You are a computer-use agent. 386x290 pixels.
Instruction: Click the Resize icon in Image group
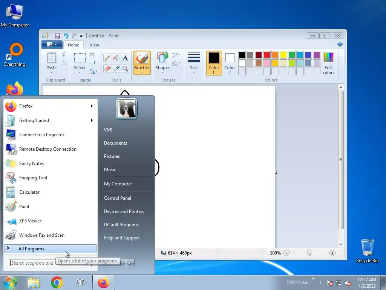point(92,63)
